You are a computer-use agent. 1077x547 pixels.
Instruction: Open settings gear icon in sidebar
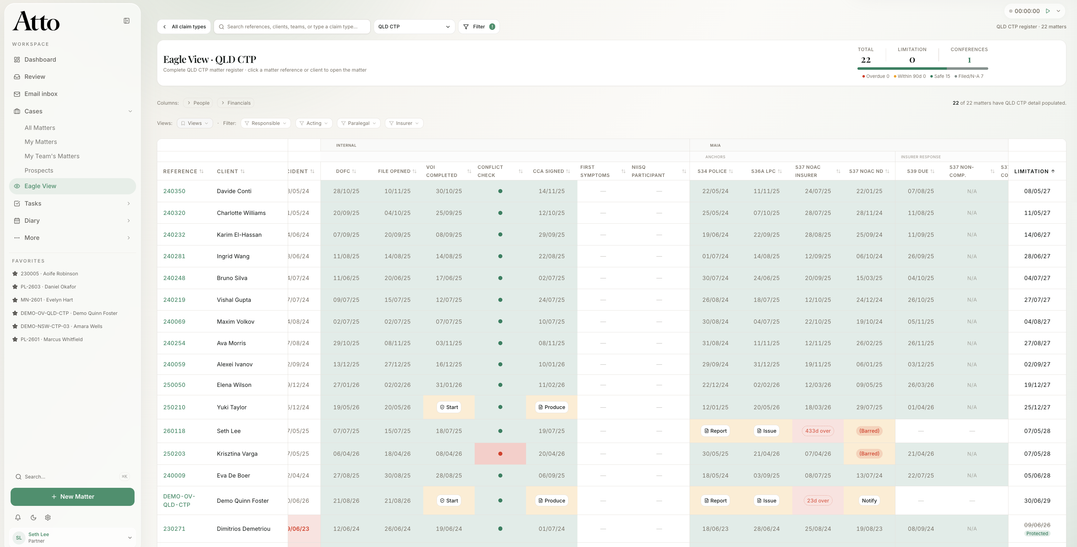[48, 517]
